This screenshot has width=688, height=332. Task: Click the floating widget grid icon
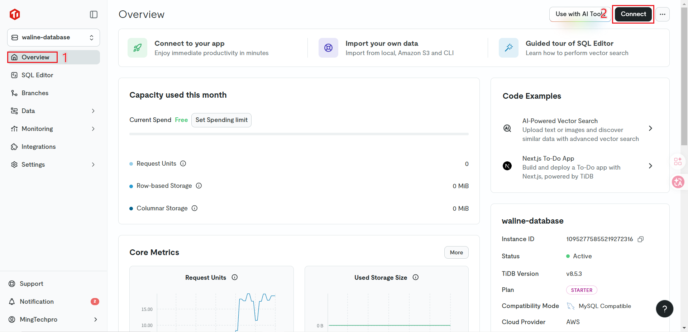pyautogui.click(x=678, y=161)
